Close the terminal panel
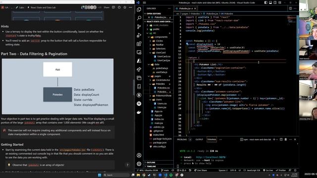Viewport: 317px width, 178px height. pyautogui.click(x=295, y=139)
